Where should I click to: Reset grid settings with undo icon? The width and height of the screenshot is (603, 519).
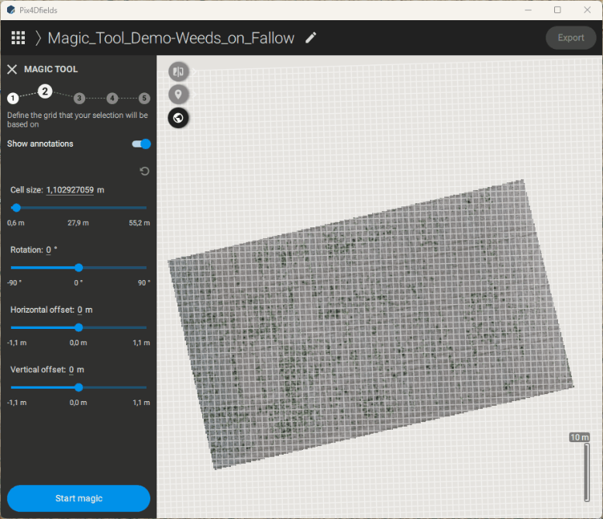click(144, 171)
